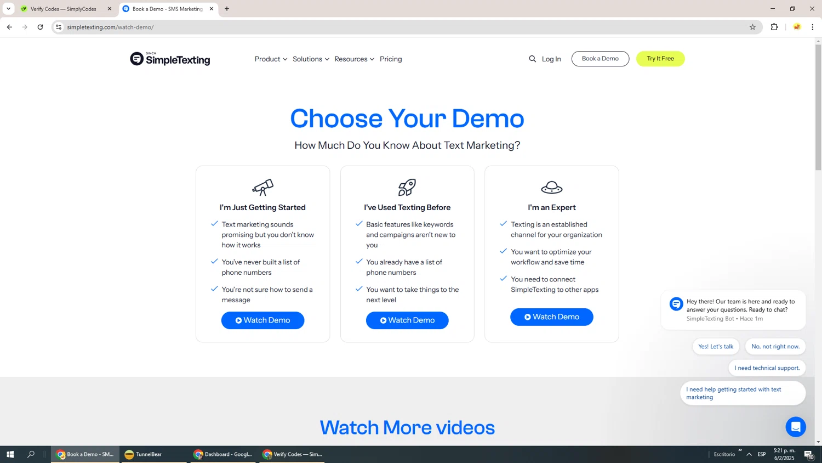This screenshot has height=463, width=822.
Task: Watch Demo for I'm an Expert
Action: (552, 317)
